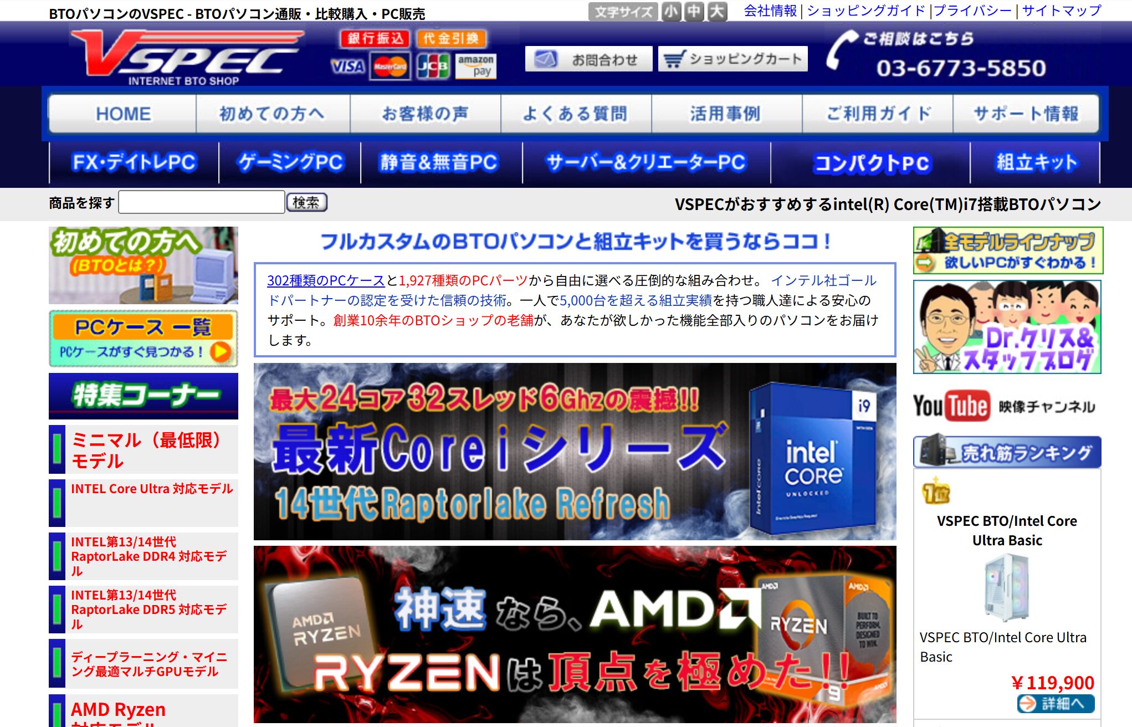Open RaptorLake DDR4 対応モデル link

(148, 556)
